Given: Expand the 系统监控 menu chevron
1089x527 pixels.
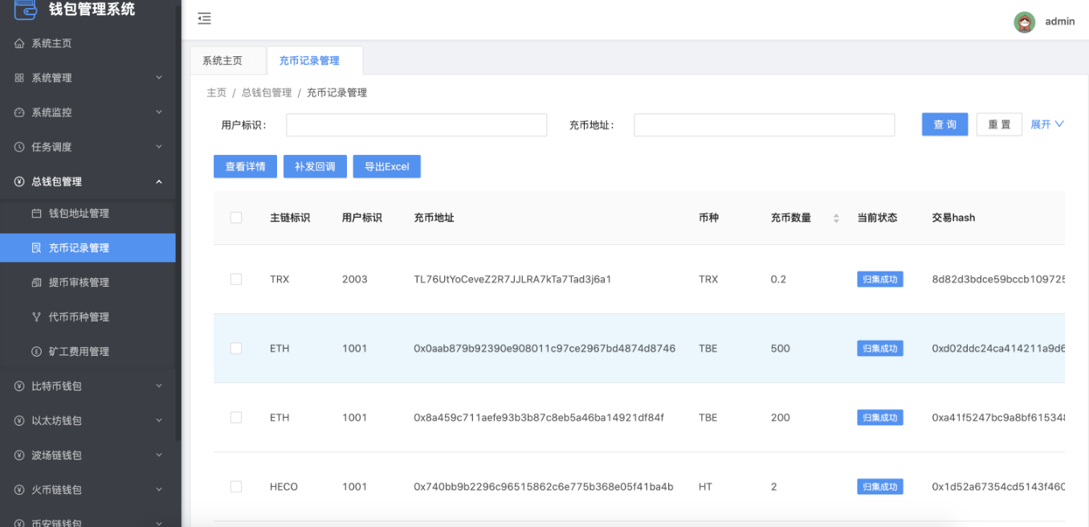Looking at the screenshot, I should tap(159, 112).
